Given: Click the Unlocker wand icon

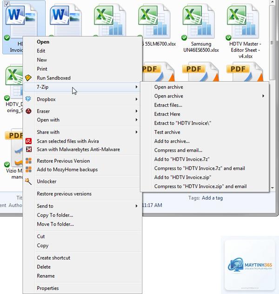Looking at the screenshot, I should 28,181.
